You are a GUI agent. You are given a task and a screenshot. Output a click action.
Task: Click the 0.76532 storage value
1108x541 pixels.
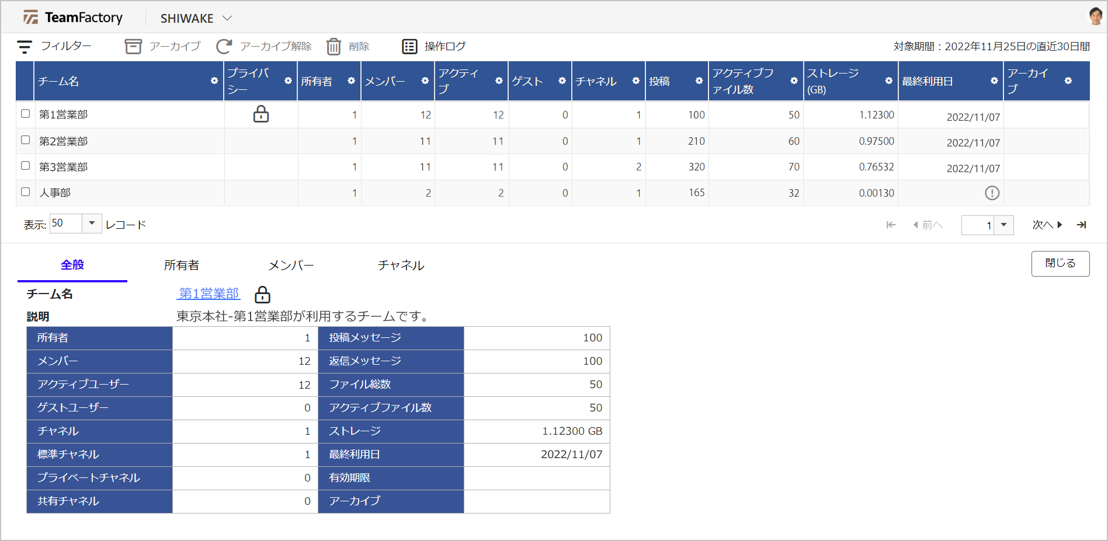point(876,167)
